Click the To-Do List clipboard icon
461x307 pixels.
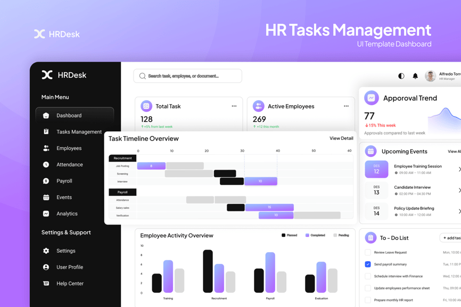click(x=371, y=238)
